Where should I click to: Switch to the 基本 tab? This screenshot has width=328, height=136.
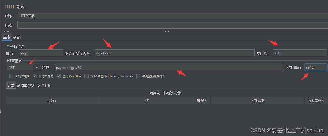tap(7, 37)
